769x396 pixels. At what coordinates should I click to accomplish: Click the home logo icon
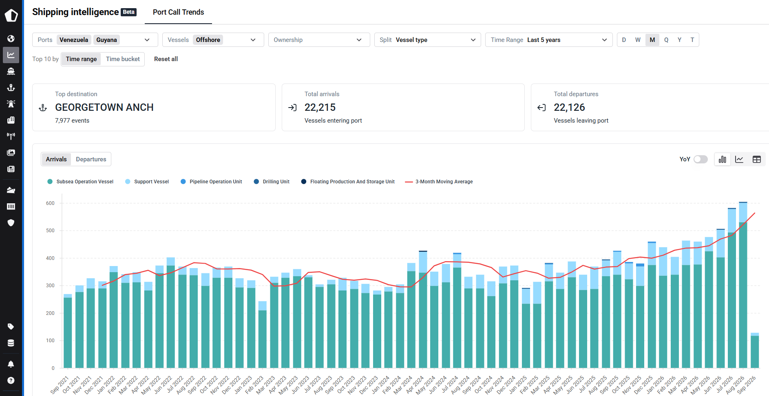tap(11, 15)
